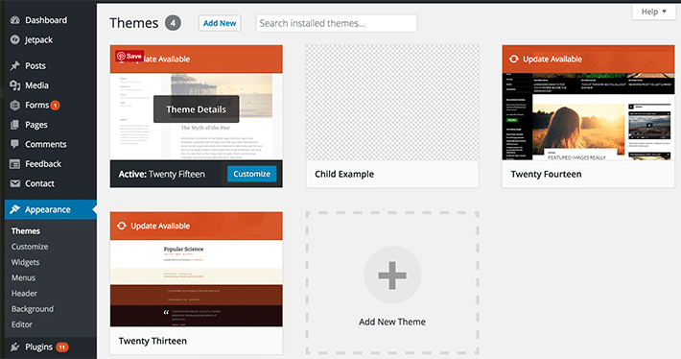
Task: Select the Themes submenu item
Action: click(x=26, y=230)
